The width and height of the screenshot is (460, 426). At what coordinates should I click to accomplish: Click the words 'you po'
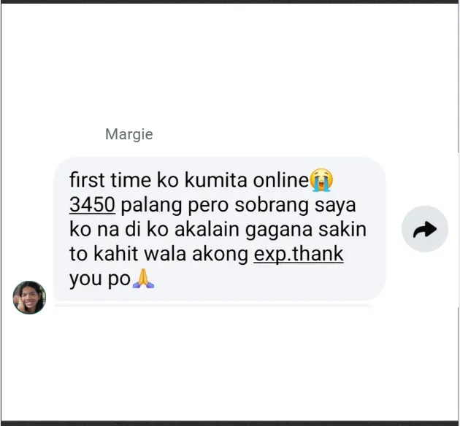[x=100, y=279]
